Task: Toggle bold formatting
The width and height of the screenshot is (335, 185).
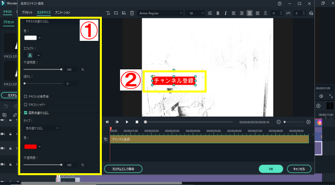Action: [218, 13]
